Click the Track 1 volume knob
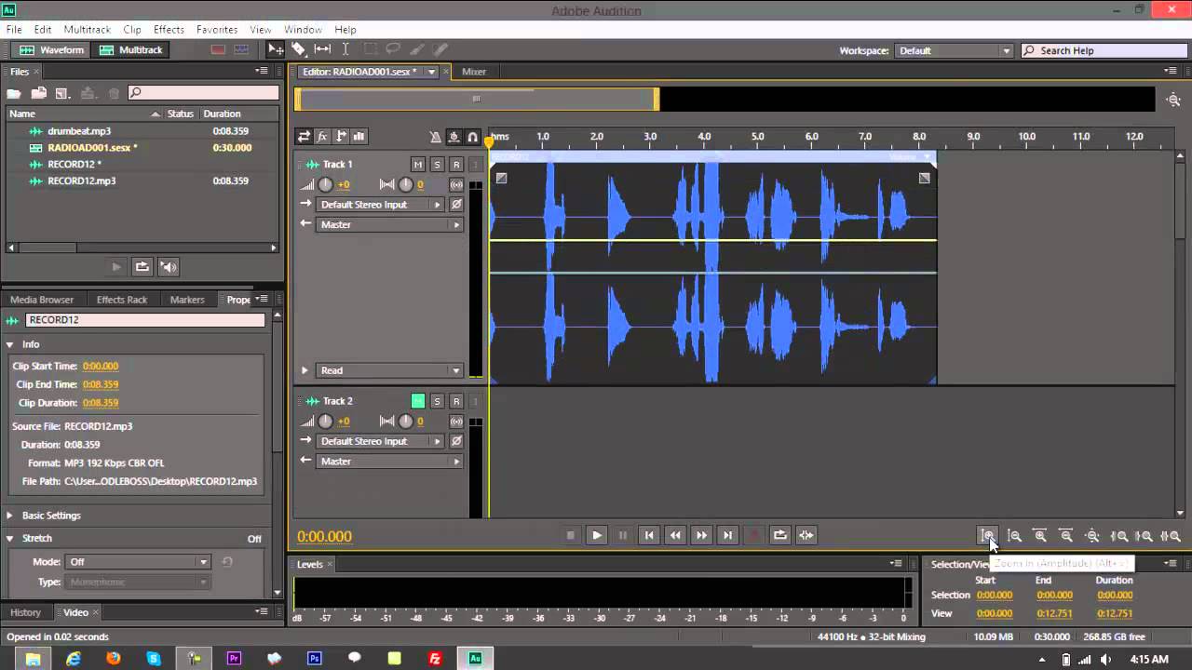 pyautogui.click(x=325, y=185)
